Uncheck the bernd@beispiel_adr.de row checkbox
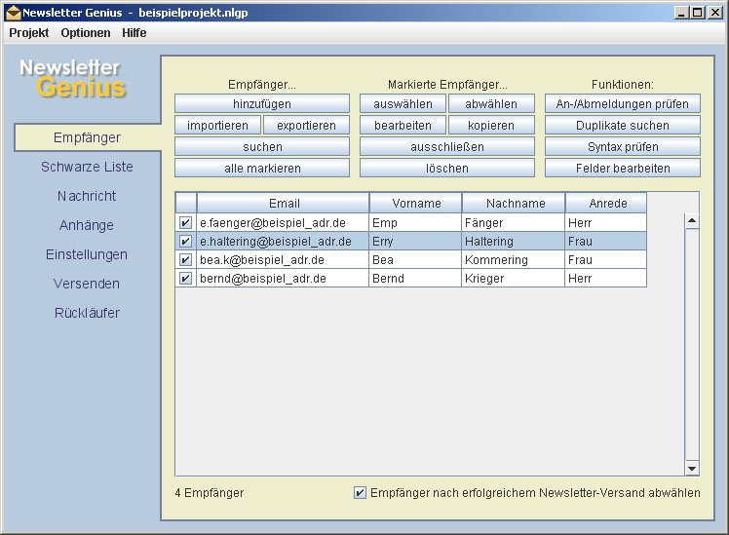 pos(185,279)
